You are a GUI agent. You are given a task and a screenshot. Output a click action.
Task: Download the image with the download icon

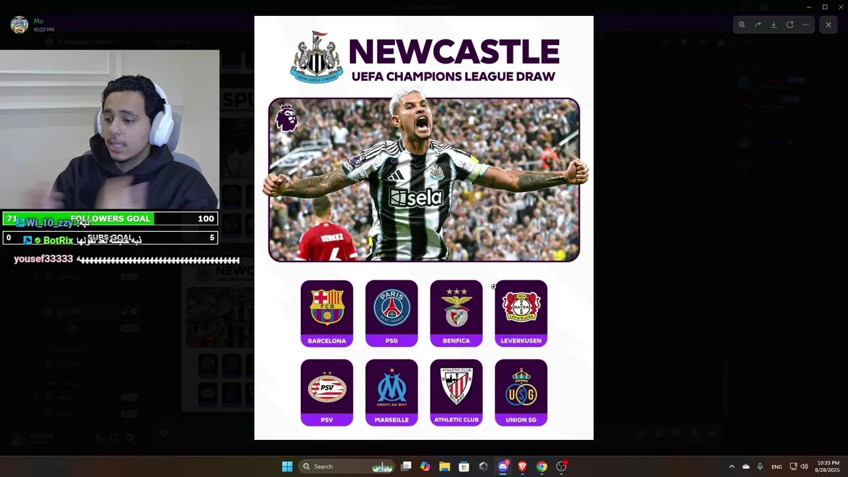(774, 25)
